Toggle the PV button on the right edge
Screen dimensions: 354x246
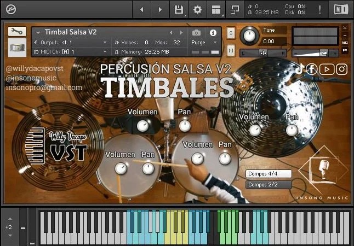click(345, 50)
